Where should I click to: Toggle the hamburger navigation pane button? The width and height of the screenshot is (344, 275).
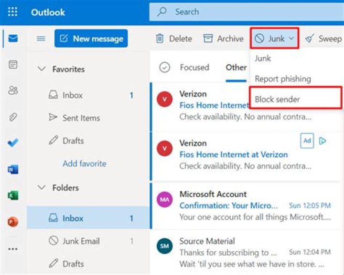click(41, 39)
